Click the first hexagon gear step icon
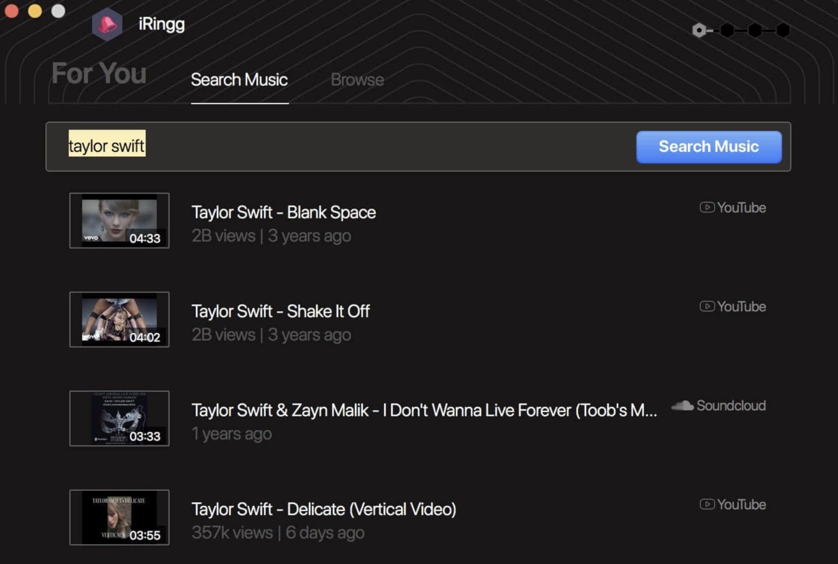The height and width of the screenshot is (564, 838). click(x=699, y=30)
